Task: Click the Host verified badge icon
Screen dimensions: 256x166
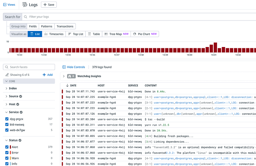Action: pyautogui.click(x=18, y=104)
